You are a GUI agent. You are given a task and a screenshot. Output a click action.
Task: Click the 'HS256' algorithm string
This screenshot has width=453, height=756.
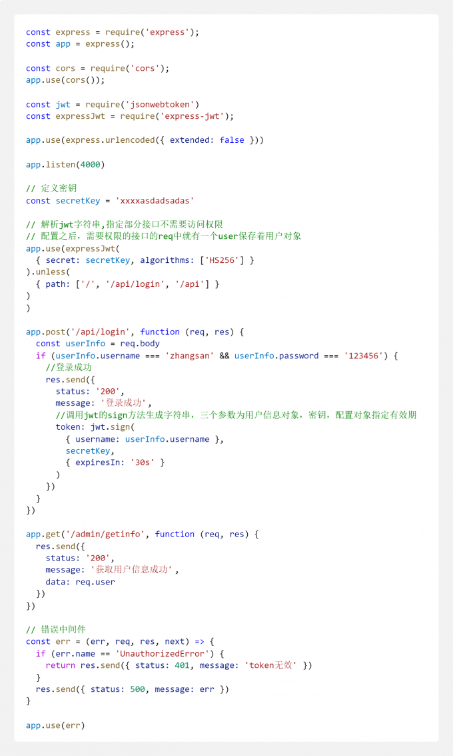coord(221,260)
